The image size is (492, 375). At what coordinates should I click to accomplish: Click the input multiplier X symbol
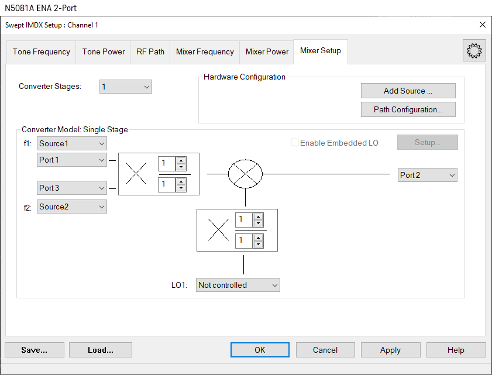click(x=136, y=174)
